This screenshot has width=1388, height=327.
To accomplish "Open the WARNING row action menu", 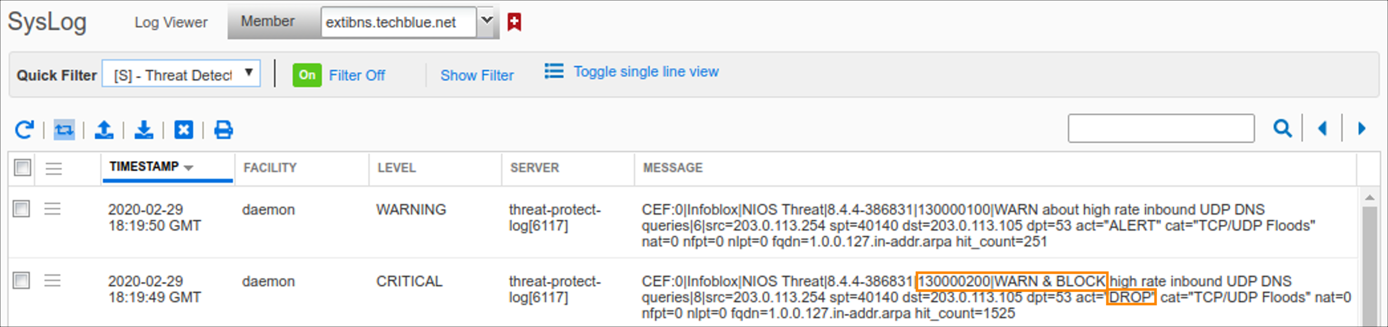I will tap(53, 209).
